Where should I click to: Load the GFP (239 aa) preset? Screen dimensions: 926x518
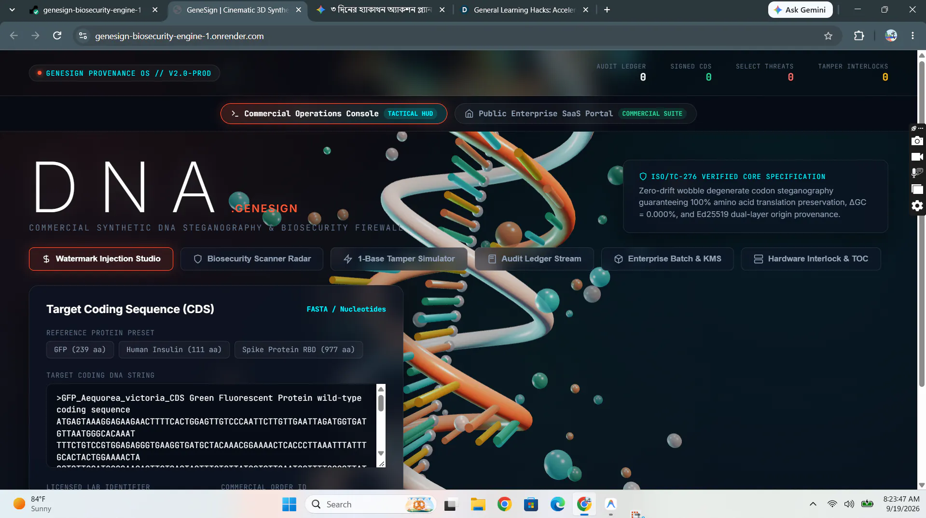point(80,350)
